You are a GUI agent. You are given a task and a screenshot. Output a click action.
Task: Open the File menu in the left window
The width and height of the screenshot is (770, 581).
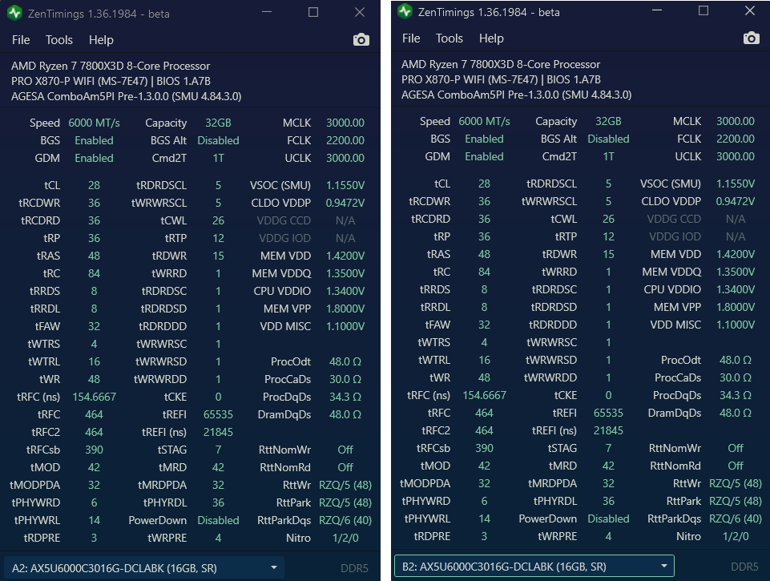point(20,39)
